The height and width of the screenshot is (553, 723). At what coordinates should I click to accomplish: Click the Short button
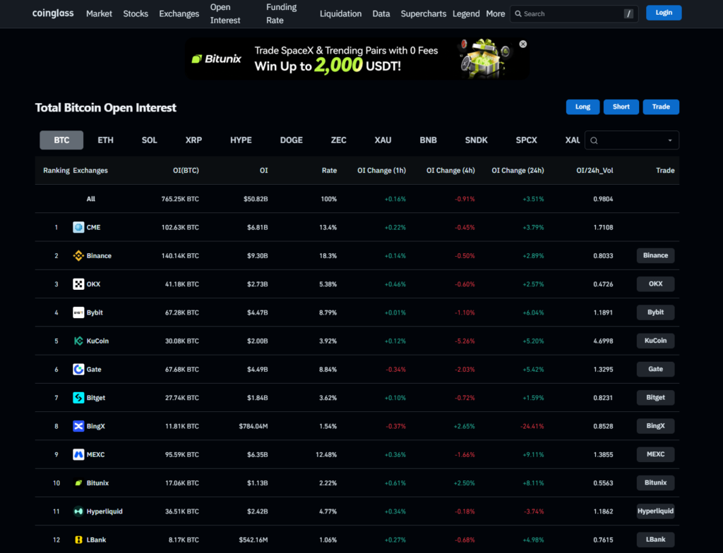[621, 107]
